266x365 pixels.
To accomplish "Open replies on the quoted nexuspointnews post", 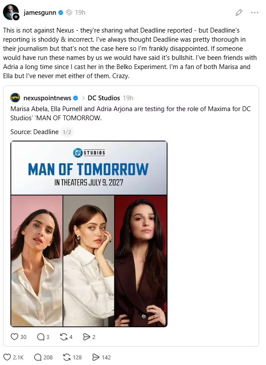I will 41,337.
